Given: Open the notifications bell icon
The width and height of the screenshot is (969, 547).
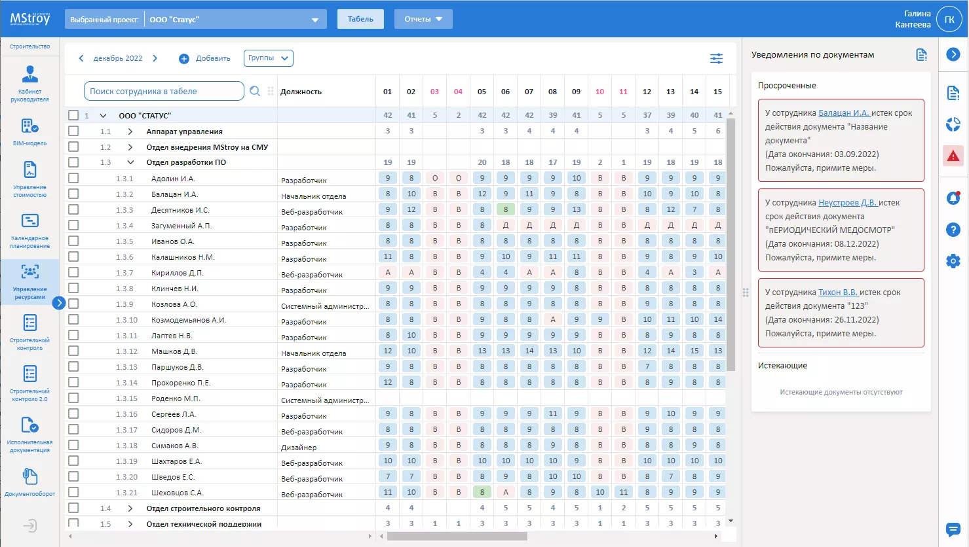Looking at the screenshot, I should (x=953, y=198).
